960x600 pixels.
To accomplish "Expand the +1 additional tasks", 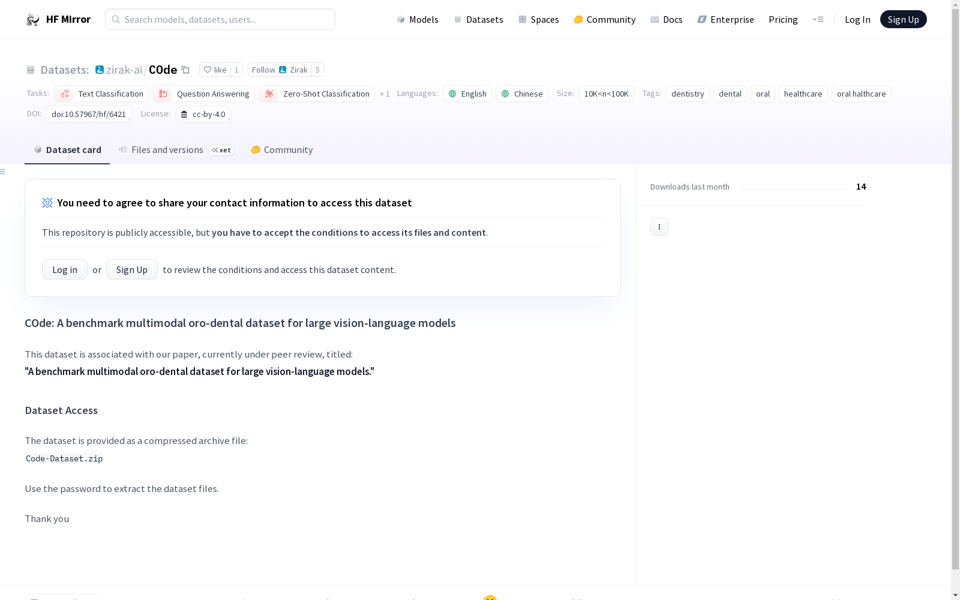I will [385, 94].
